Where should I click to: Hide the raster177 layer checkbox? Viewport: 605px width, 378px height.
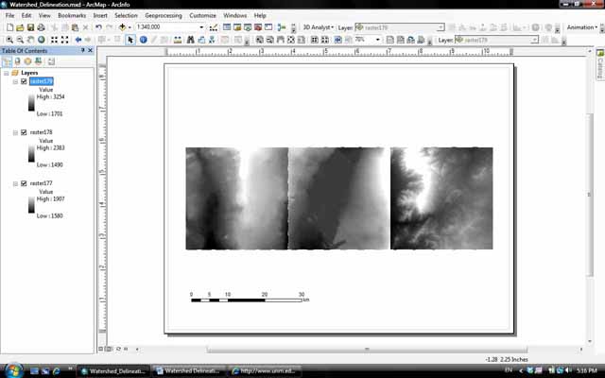24,183
